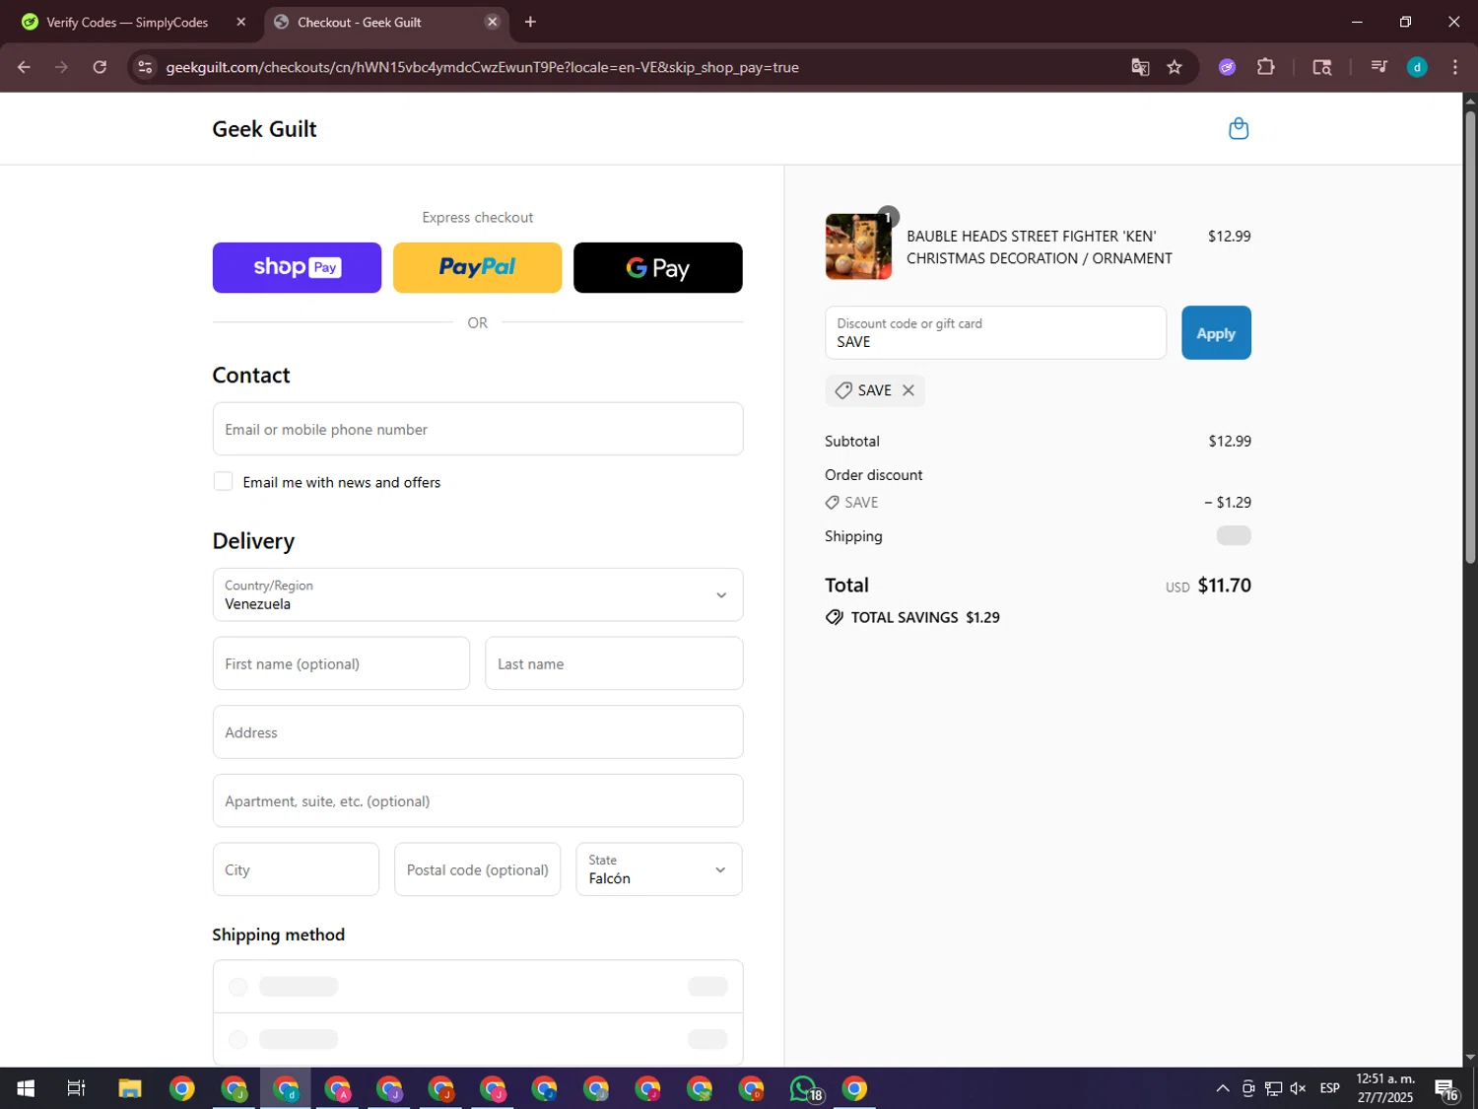Pay with the Shop Pay button
Screen dimensions: 1478x1109
(297, 267)
